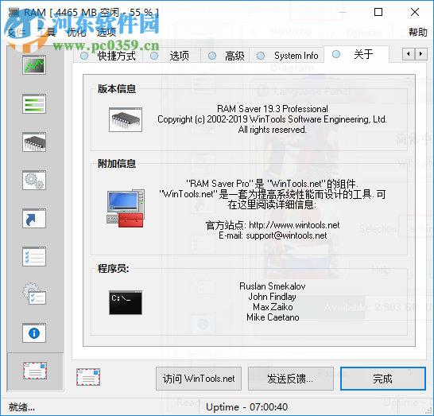
Task: Switch to the 高级 tab
Action: pyautogui.click(x=225, y=56)
